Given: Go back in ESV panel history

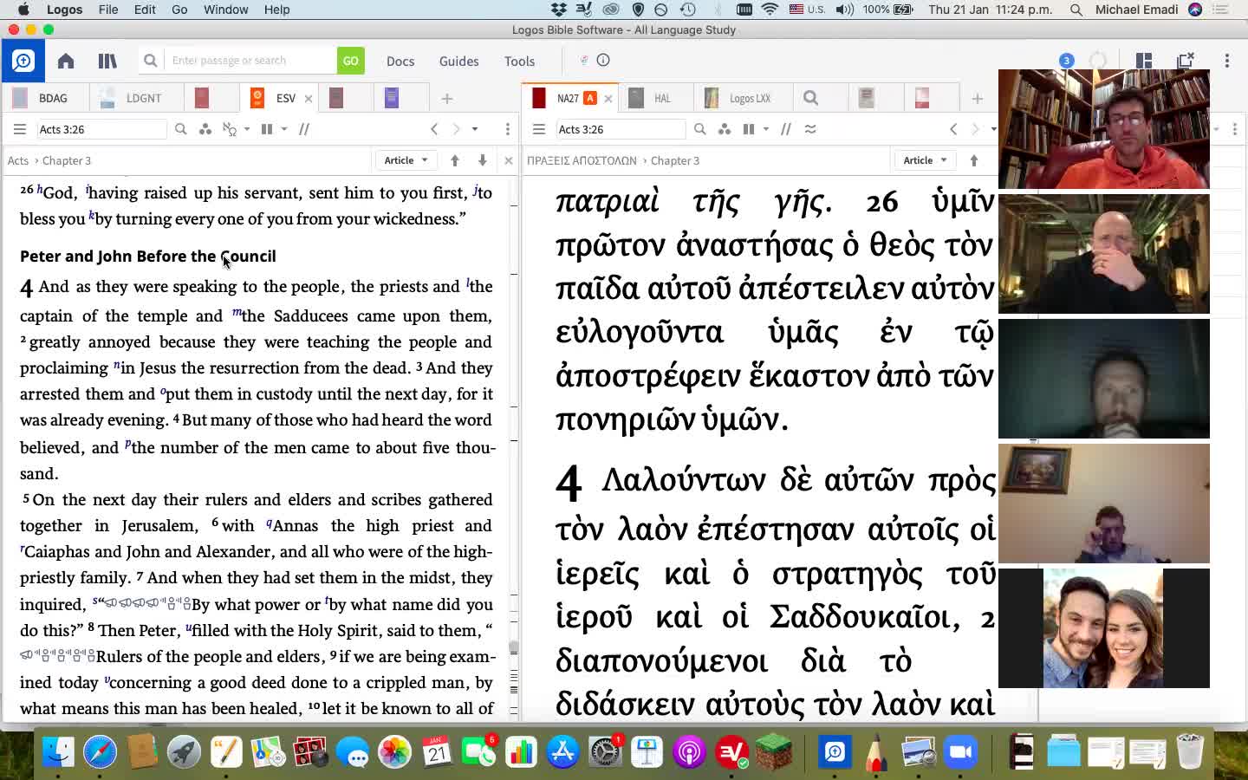Looking at the screenshot, I should pyautogui.click(x=434, y=129).
